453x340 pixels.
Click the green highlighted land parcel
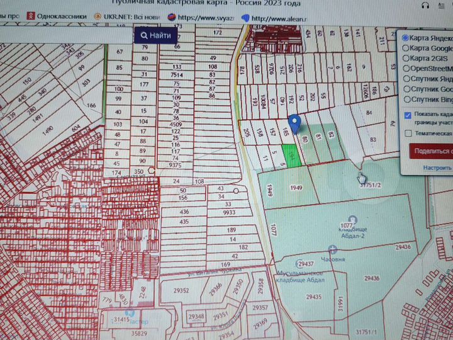coord(289,154)
